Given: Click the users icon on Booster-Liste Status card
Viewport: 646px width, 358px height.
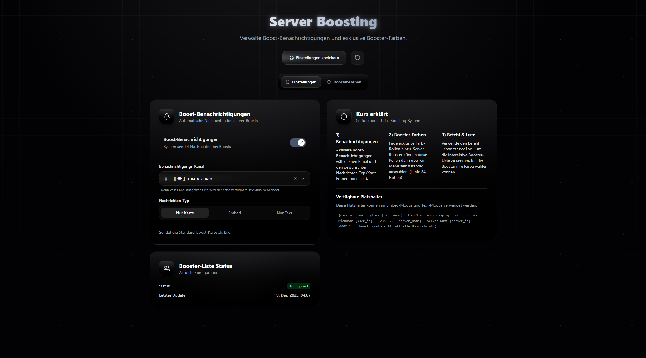Looking at the screenshot, I should (166, 269).
